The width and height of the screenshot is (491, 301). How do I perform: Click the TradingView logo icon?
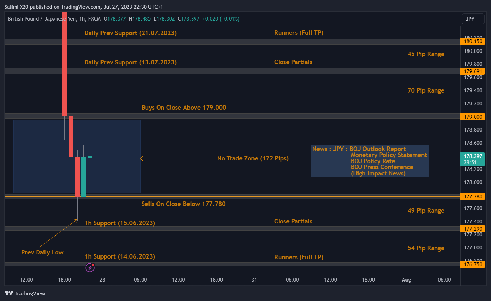pos(9,293)
